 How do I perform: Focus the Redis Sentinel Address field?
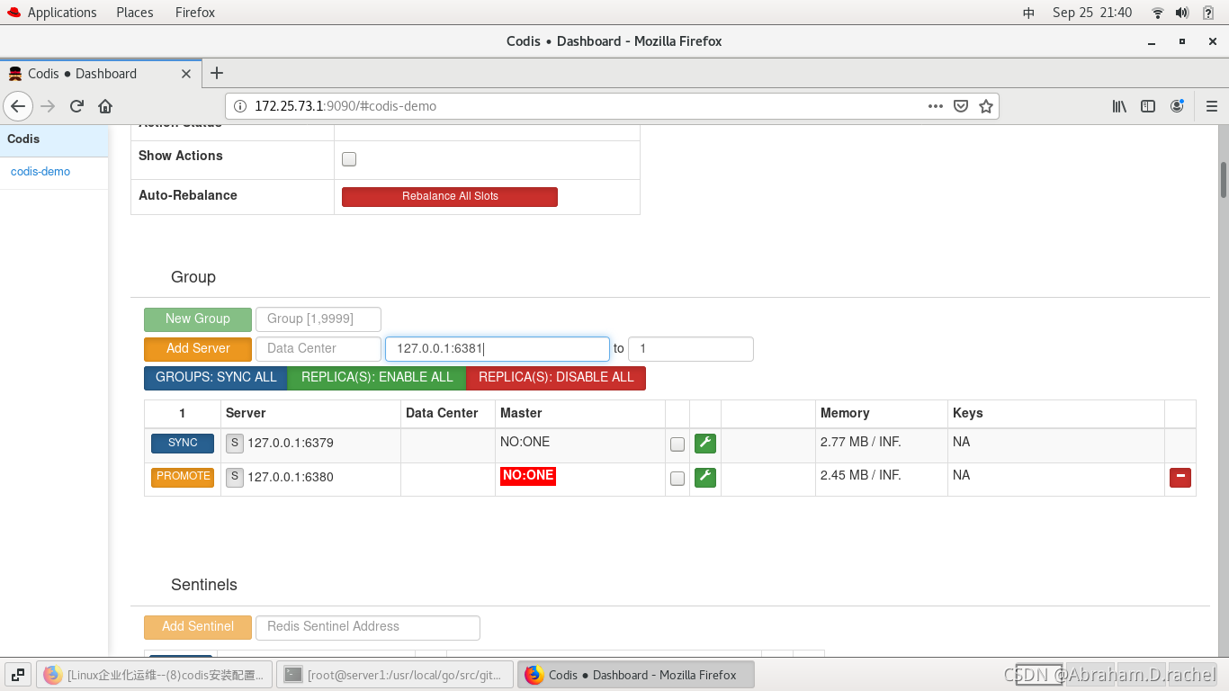click(368, 626)
